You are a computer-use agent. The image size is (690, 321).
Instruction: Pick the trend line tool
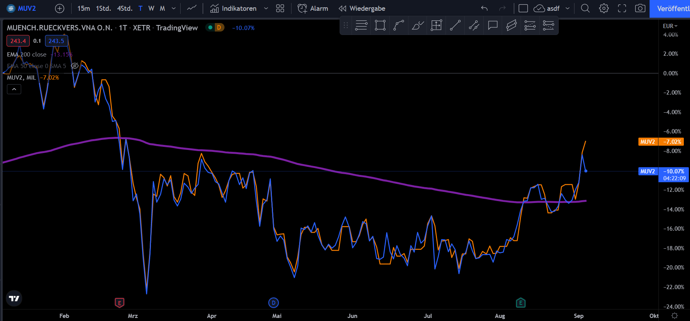(455, 26)
